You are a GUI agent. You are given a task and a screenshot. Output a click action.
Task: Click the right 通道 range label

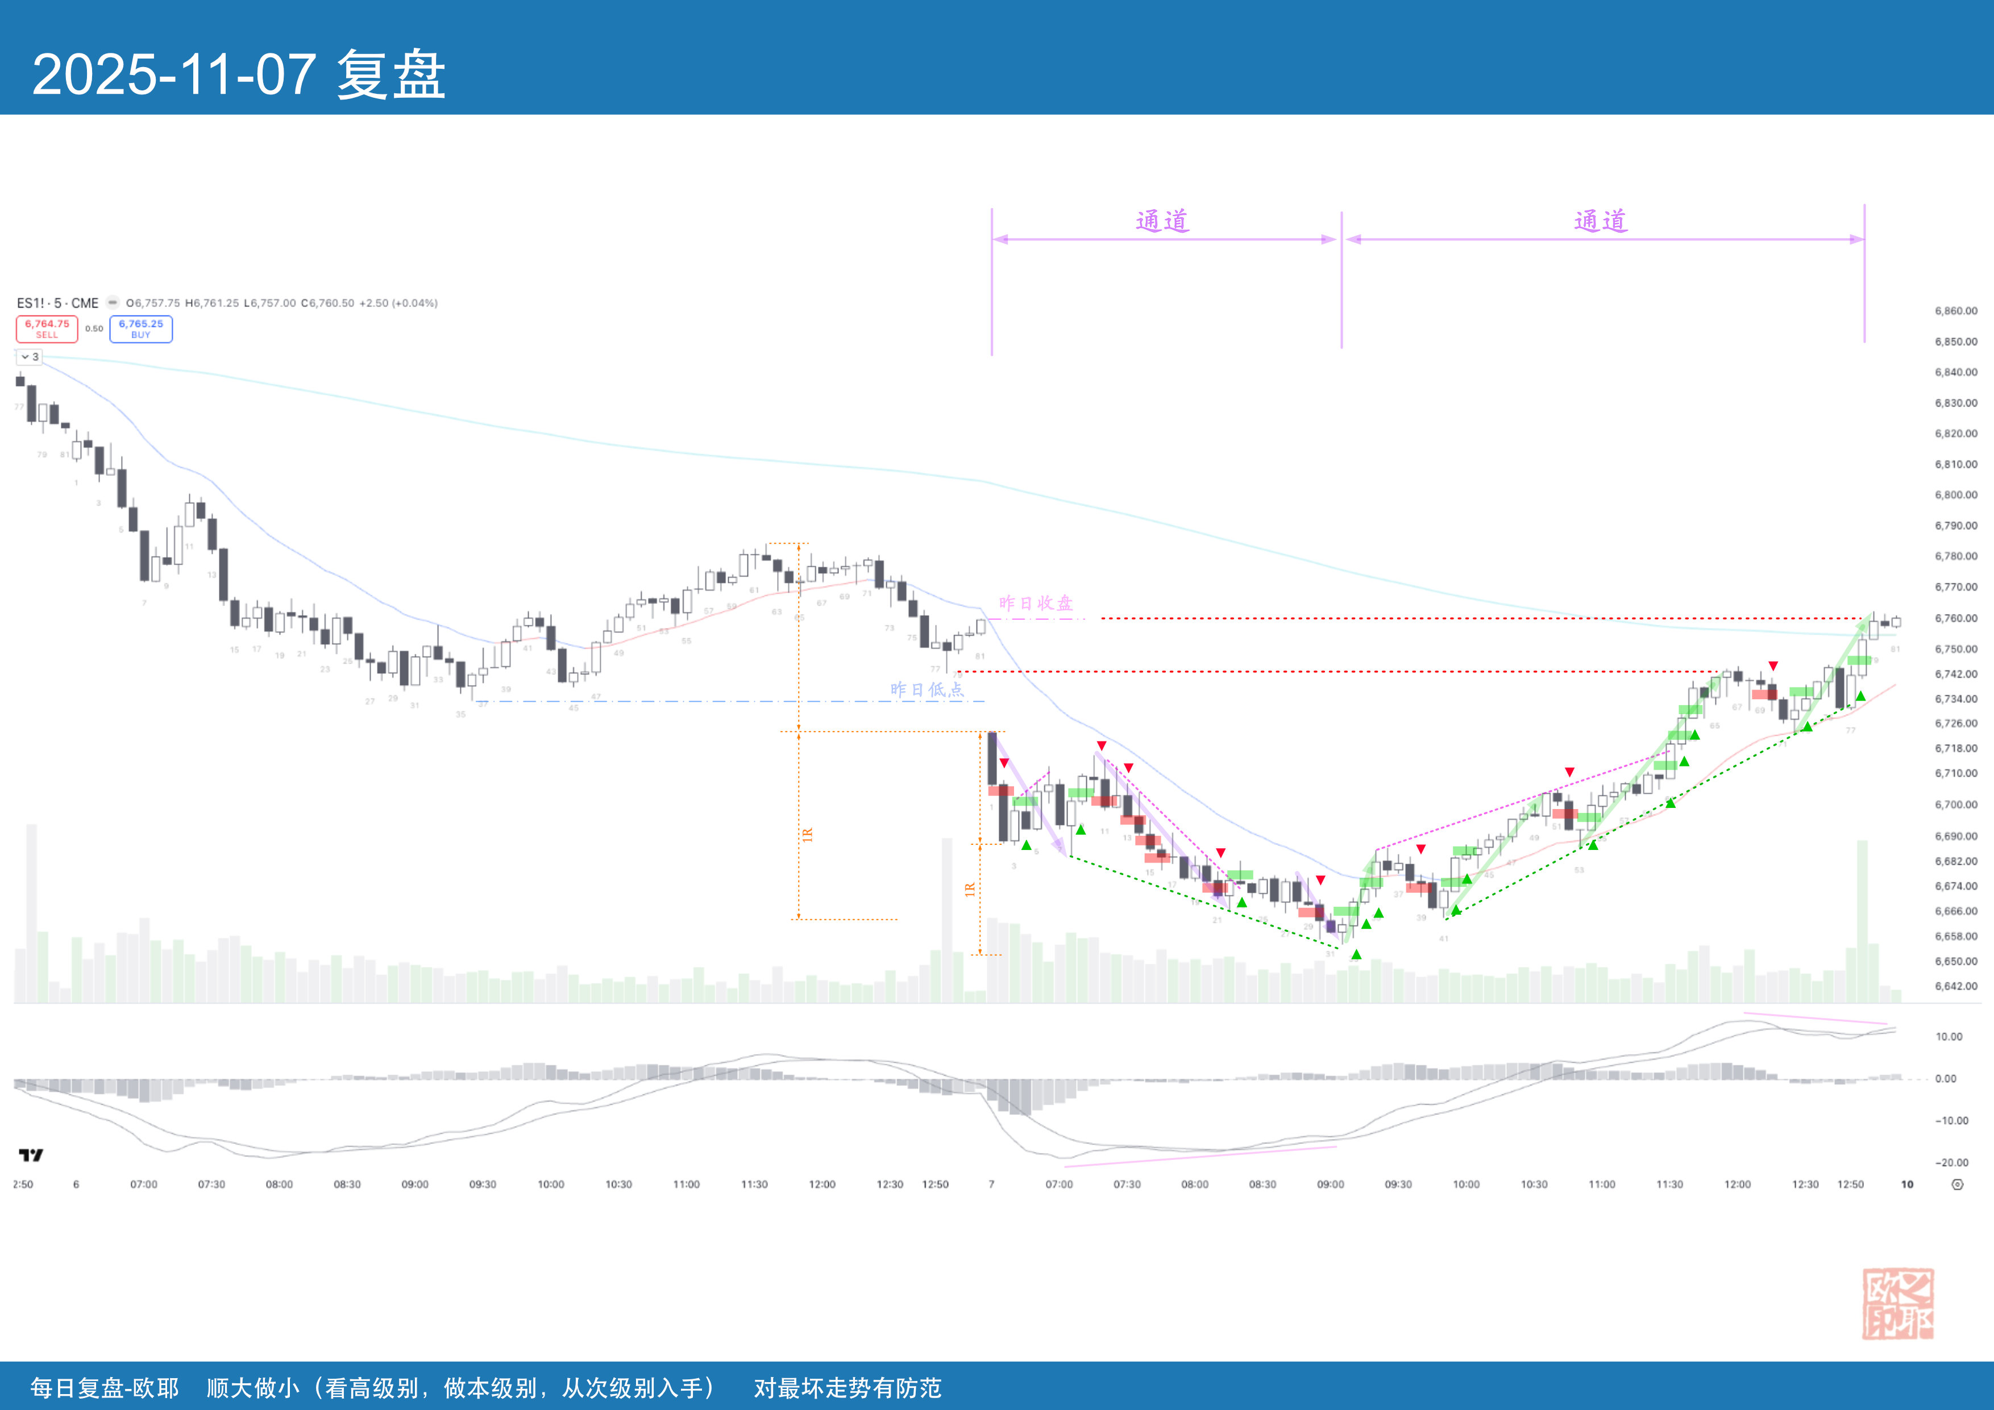pyautogui.click(x=1601, y=222)
